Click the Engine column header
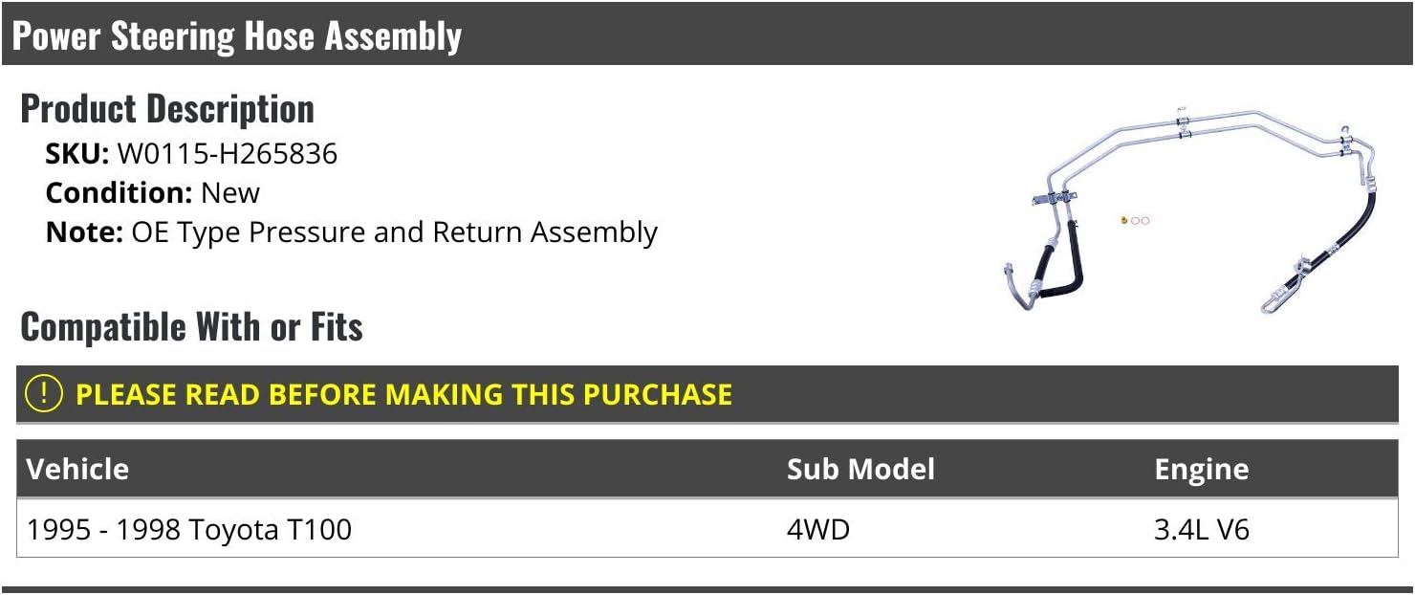This screenshot has height=595, width=1415. pos(1201,469)
